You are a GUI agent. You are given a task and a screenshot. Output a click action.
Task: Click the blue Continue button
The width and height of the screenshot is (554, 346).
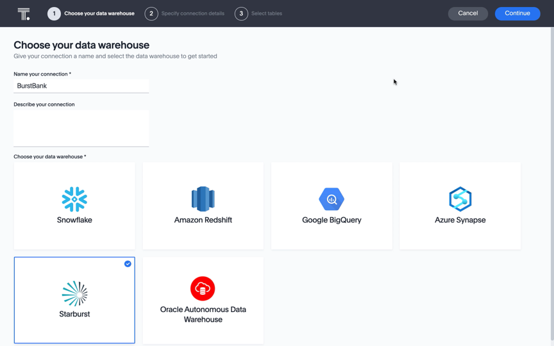(517, 13)
